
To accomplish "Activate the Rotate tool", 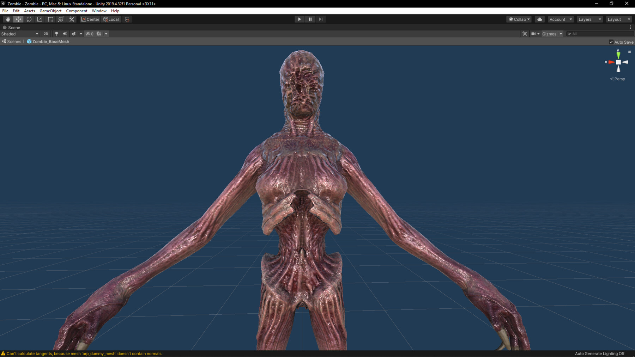I will click(29, 19).
